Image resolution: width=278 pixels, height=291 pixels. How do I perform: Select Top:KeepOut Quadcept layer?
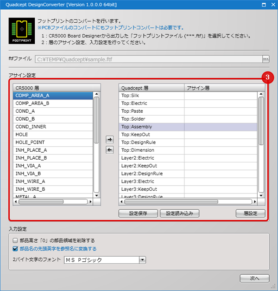188,135
